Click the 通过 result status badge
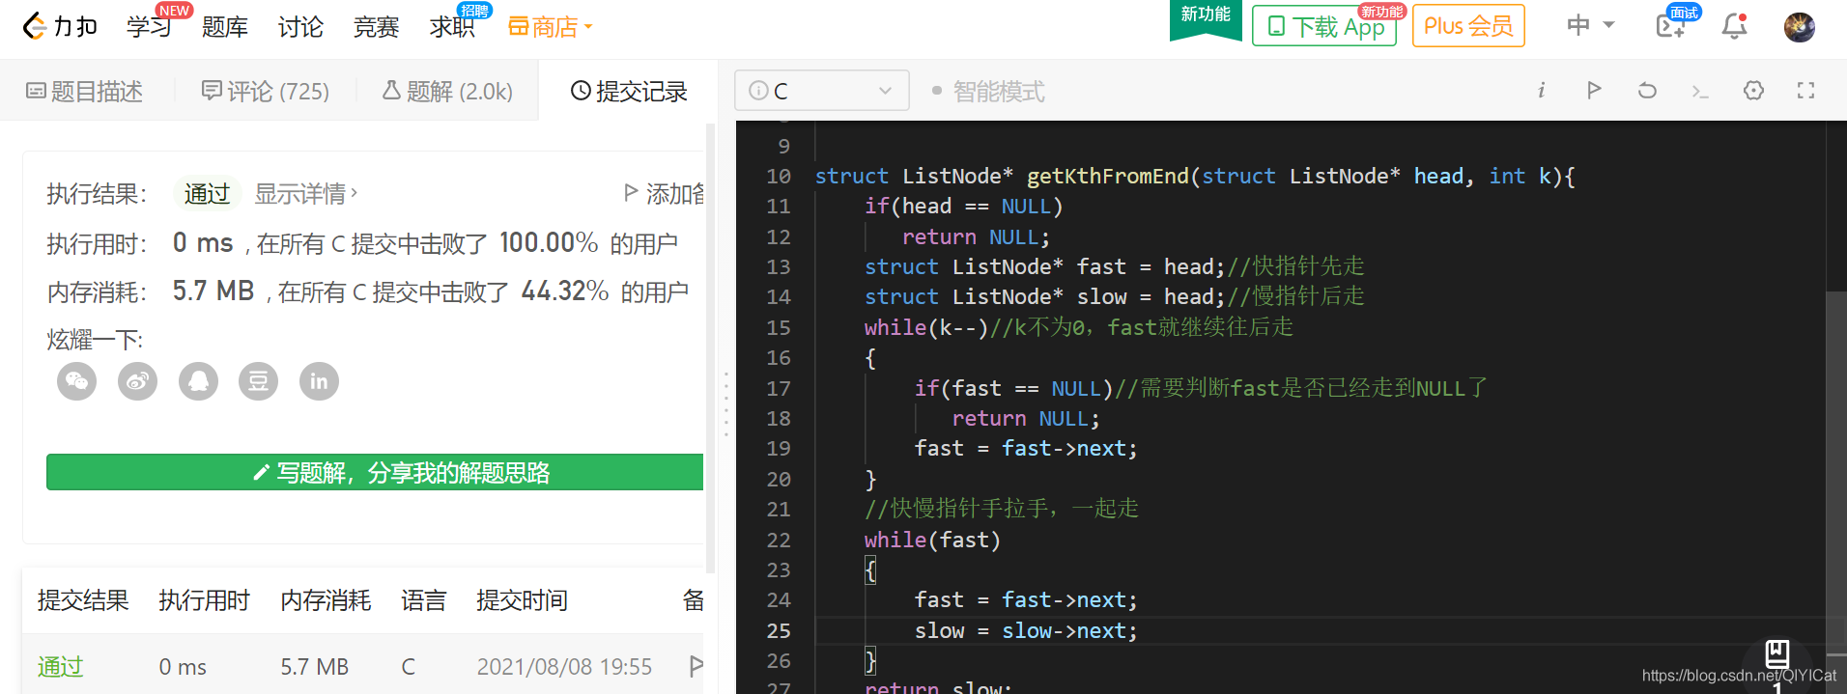The image size is (1847, 694). [208, 194]
